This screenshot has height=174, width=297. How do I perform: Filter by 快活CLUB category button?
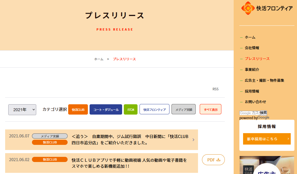(78, 109)
